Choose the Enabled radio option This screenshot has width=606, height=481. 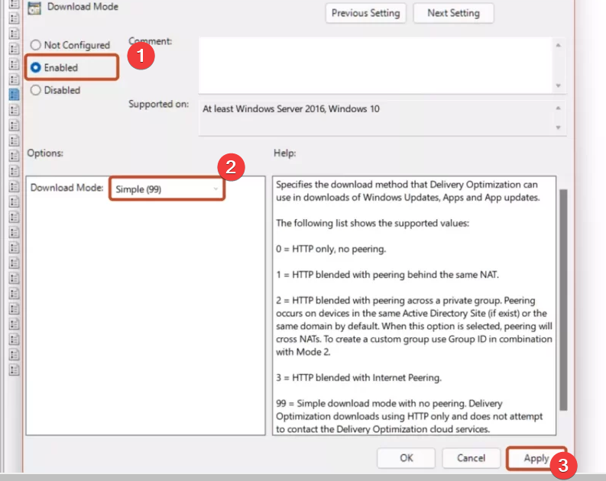click(36, 67)
